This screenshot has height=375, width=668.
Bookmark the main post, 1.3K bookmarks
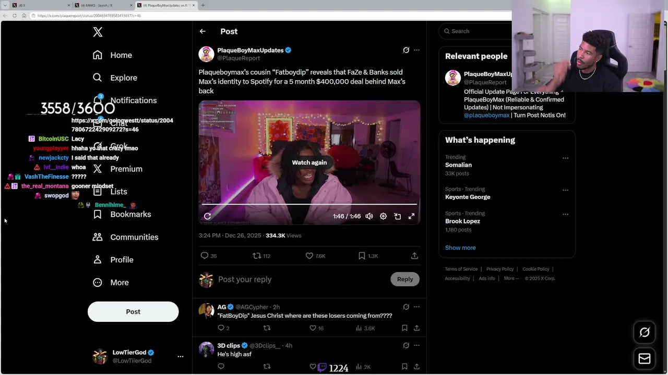(x=367, y=256)
